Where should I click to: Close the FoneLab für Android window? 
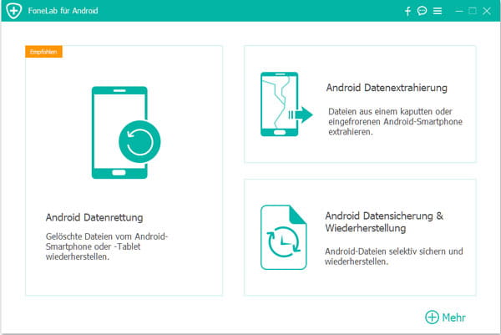[x=488, y=12]
